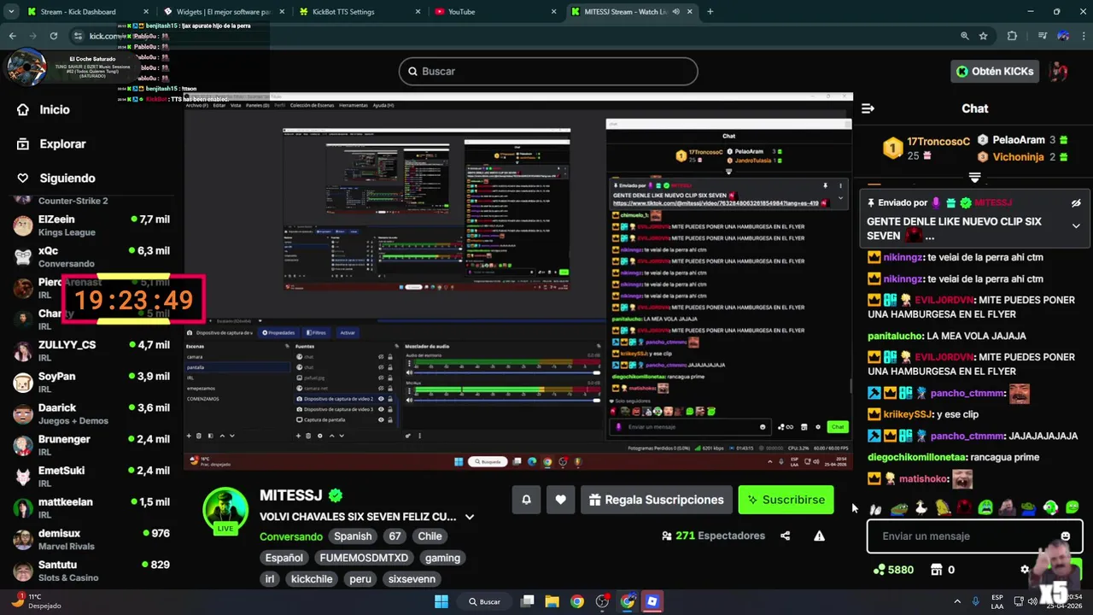Open Santutu channel in the sidebar
Image resolution: width=1093 pixels, height=615 pixels.
[x=91, y=571]
